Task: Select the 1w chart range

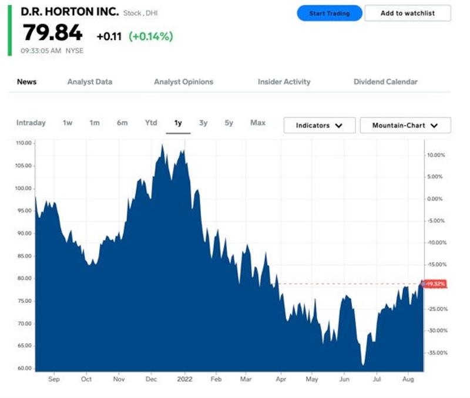Action: pos(68,123)
